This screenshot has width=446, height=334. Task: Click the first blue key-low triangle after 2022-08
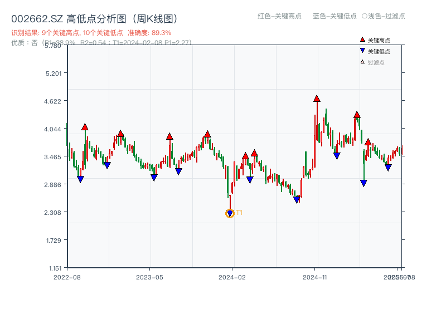pyautogui.click(x=80, y=179)
